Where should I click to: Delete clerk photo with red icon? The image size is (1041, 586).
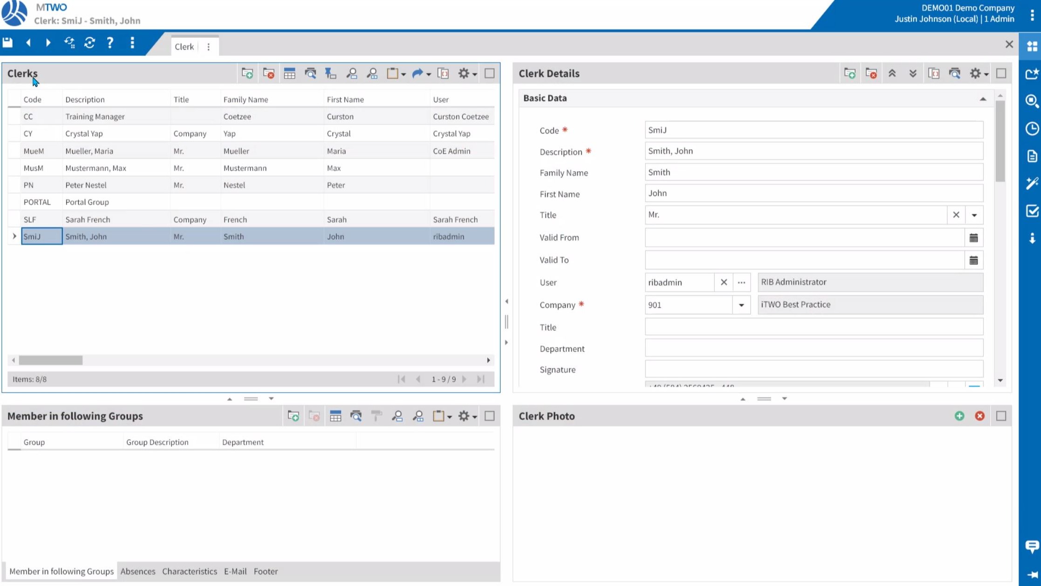click(x=979, y=416)
